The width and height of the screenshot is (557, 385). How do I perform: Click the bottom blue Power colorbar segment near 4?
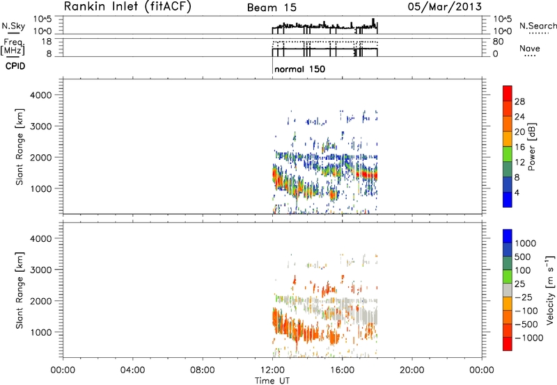click(508, 199)
